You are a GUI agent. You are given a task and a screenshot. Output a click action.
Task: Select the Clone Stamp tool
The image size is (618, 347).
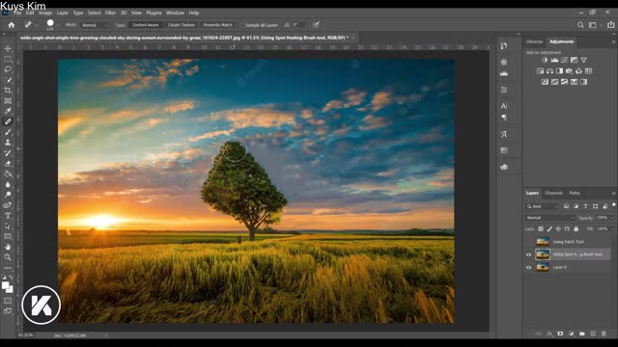pyautogui.click(x=8, y=143)
